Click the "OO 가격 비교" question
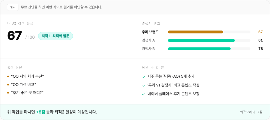 click(24, 84)
